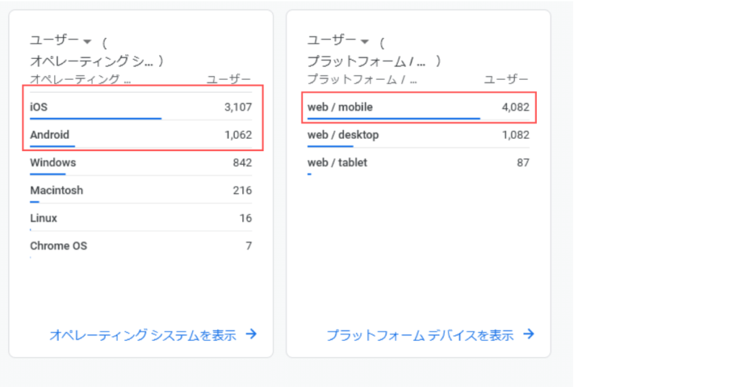Select the web / mobile row

[x=418, y=107]
